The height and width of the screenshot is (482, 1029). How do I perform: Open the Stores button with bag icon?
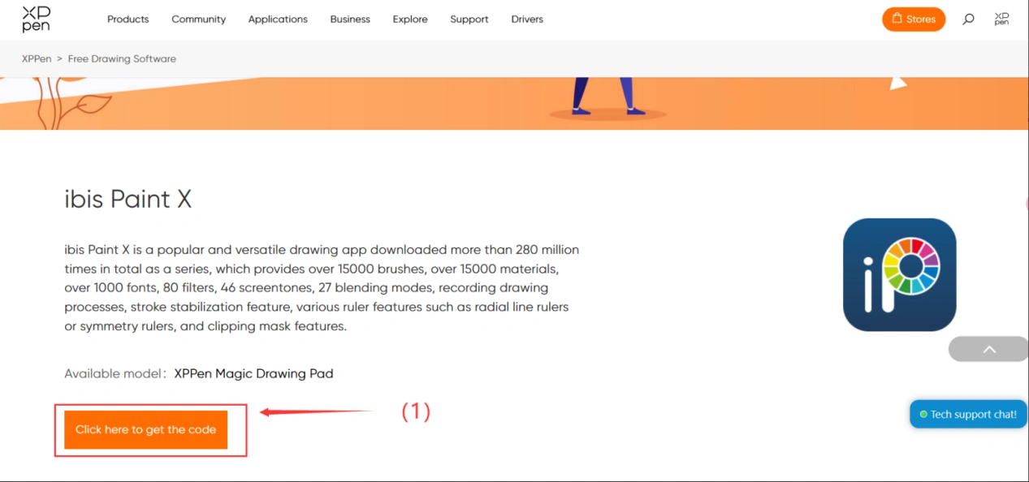click(x=913, y=19)
